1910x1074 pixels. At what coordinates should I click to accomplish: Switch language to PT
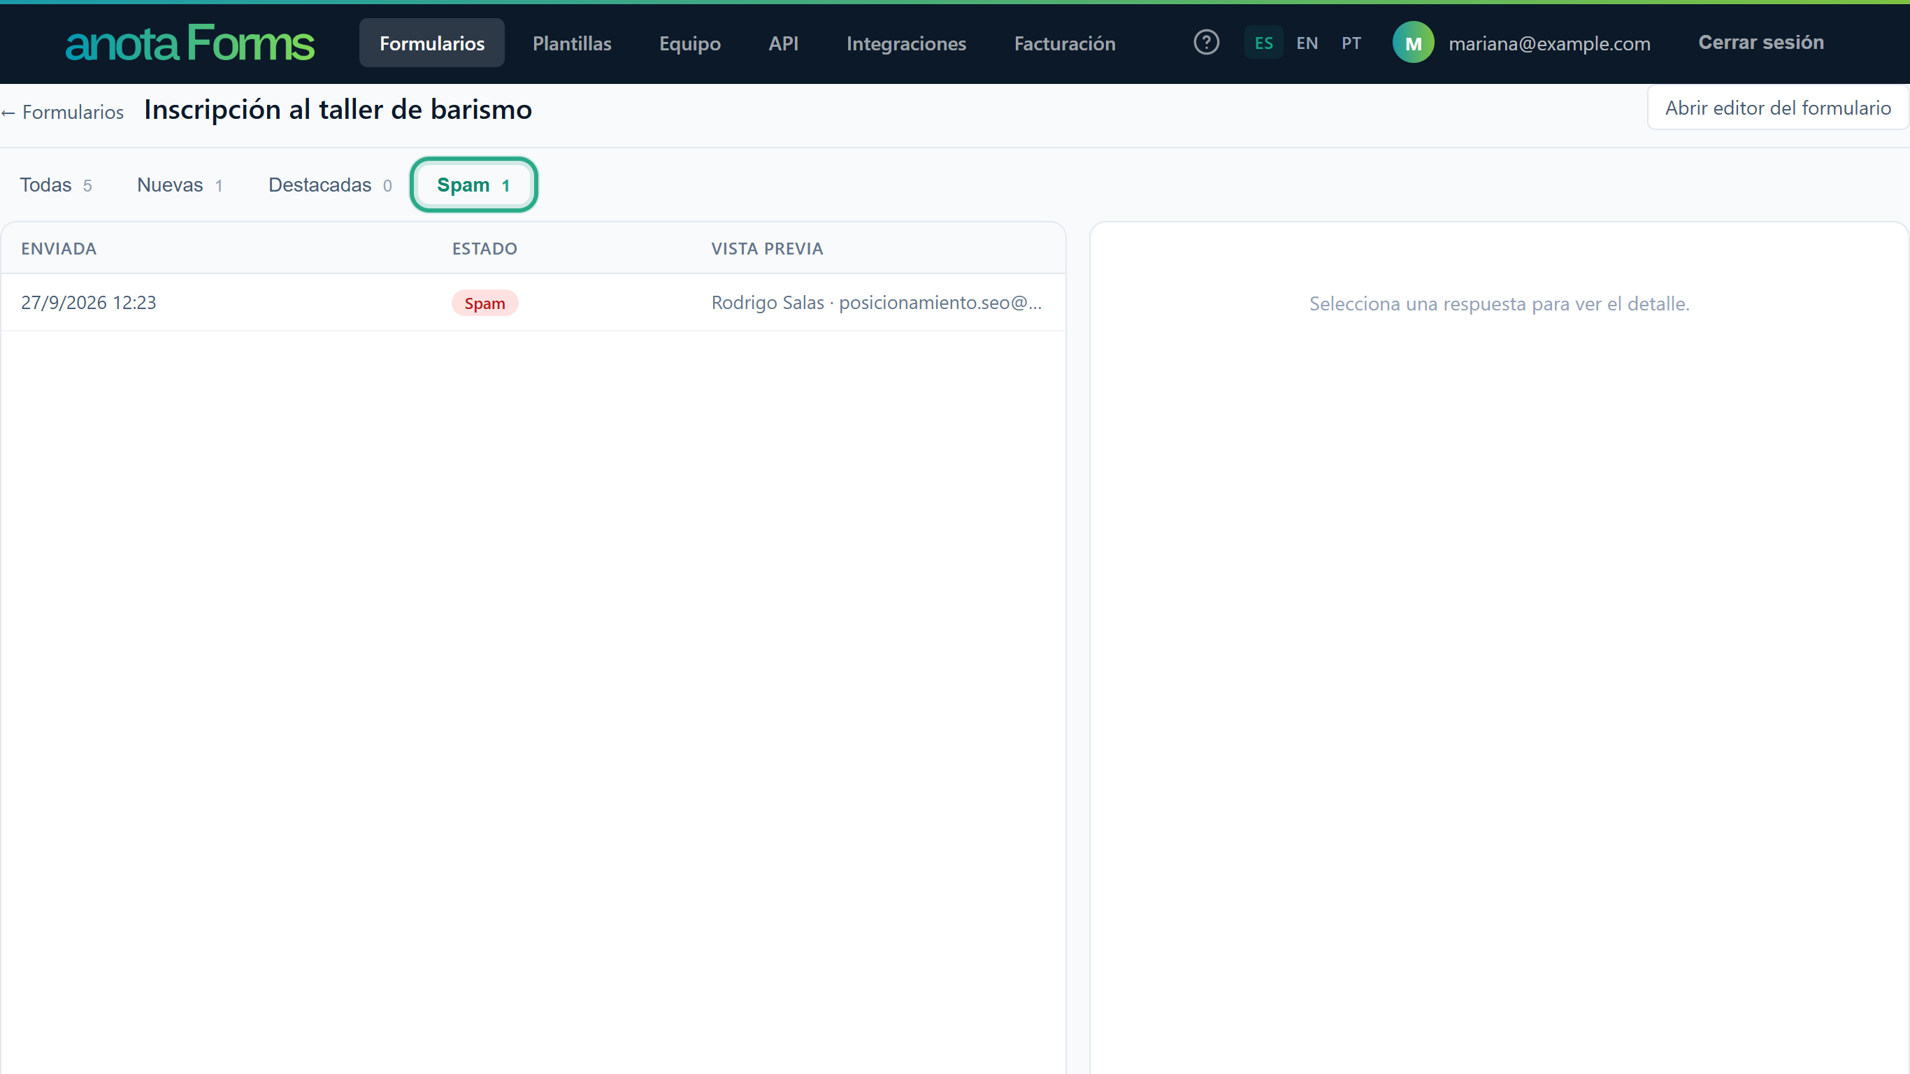[1351, 43]
